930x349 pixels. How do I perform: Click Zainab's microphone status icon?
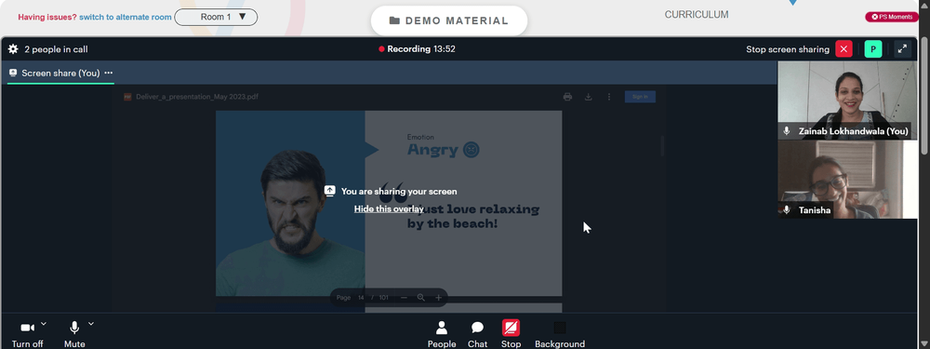787,131
